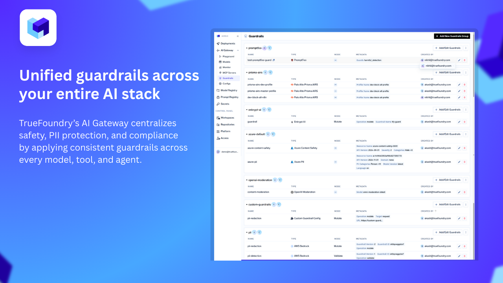
Task: Edit the custom-guardrails pii-redaction row
Action: (x=459, y=219)
